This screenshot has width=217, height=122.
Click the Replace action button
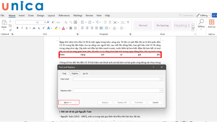105,102
